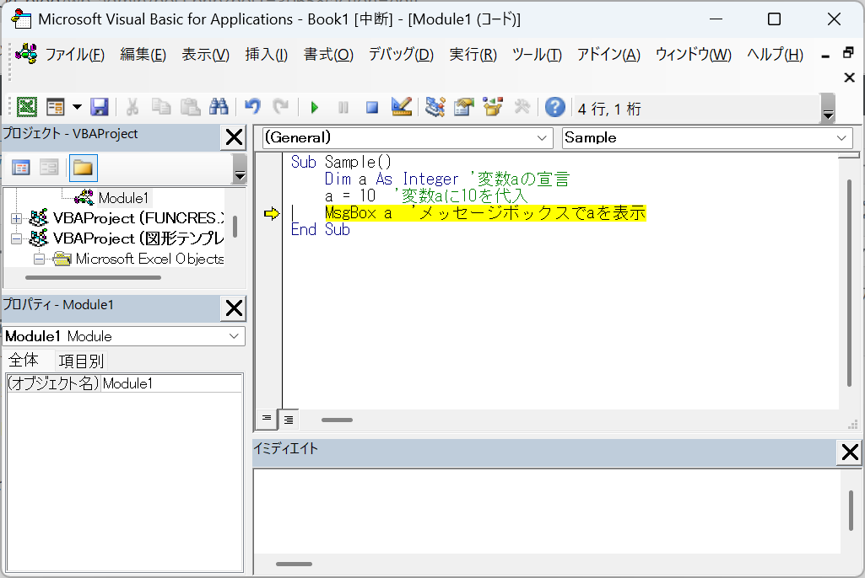The image size is (865, 578).
Task: Click inside the Immediate window text area
Action: (x=546, y=511)
